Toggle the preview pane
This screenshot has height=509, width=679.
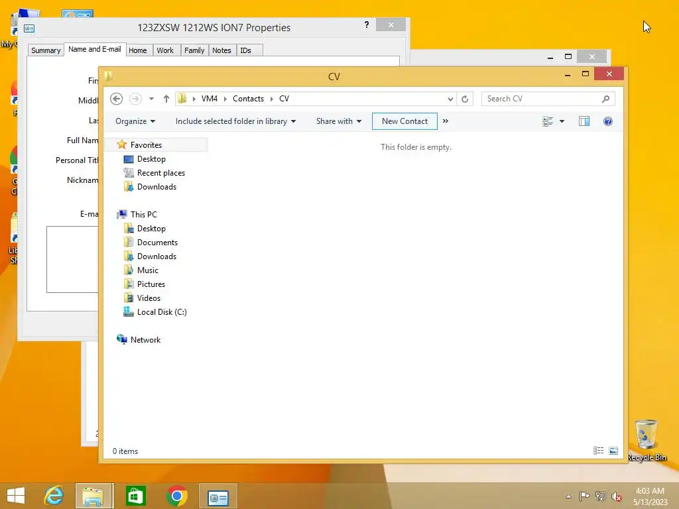(x=584, y=121)
